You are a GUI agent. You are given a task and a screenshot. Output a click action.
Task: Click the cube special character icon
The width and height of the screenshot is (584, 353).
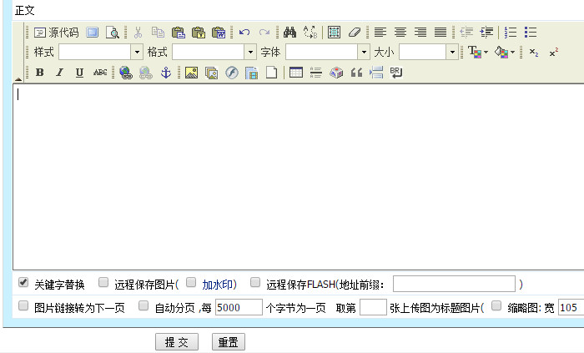336,73
